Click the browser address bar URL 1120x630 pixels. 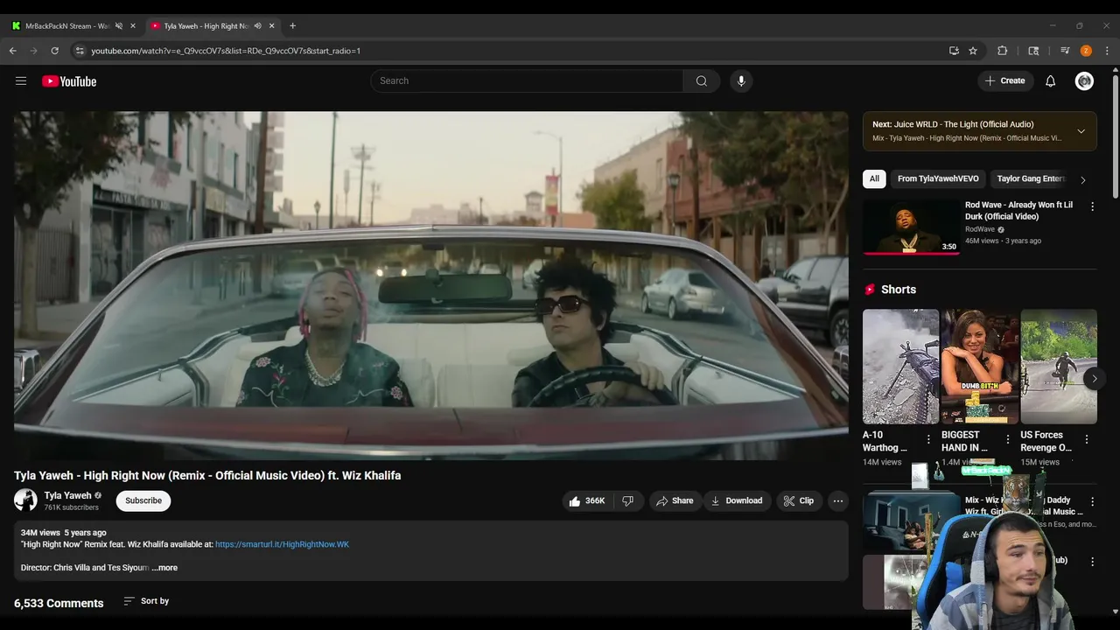226,51
